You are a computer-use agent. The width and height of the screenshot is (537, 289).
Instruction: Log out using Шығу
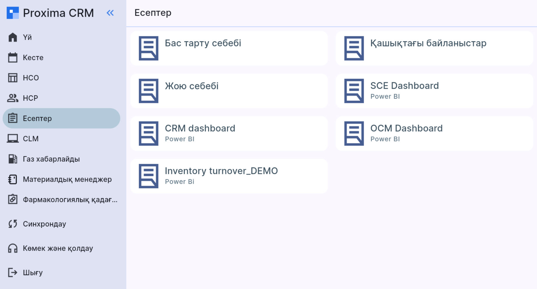pos(33,273)
